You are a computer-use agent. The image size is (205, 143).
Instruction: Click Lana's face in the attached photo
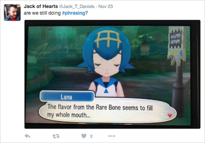(107, 64)
